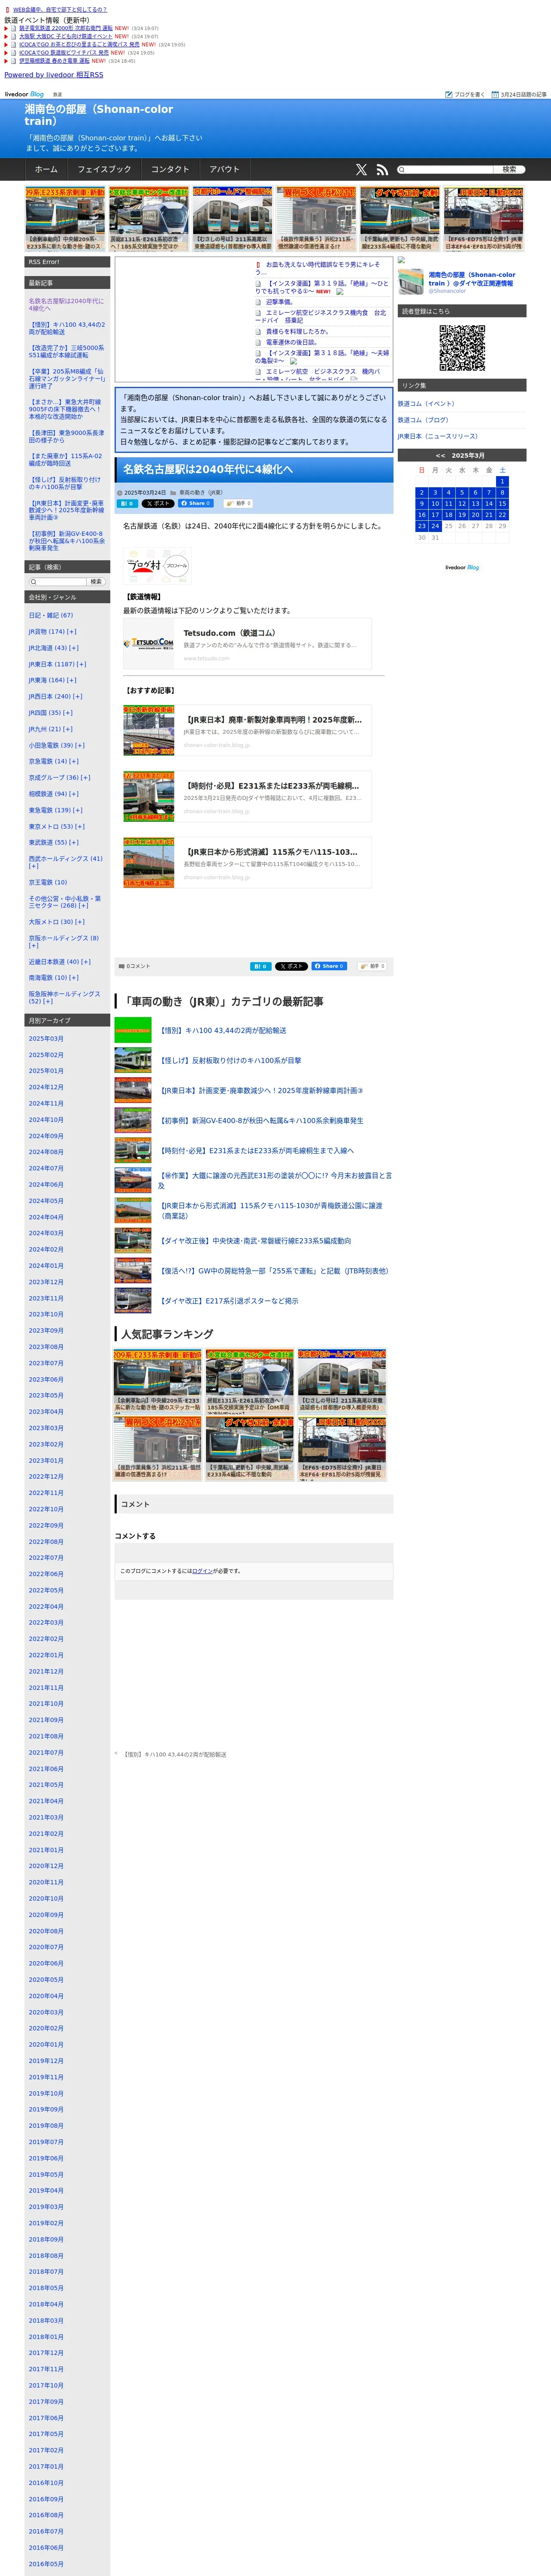Open the 2025年03月 monthly archive
The height and width of the screenshot is (2576, 551).
pos(46,1039)
